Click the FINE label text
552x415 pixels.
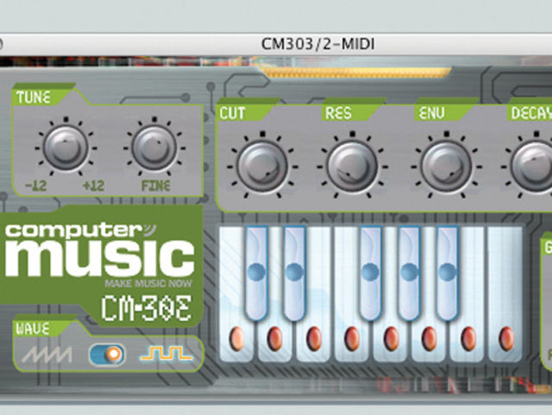[x=156, y=185]
